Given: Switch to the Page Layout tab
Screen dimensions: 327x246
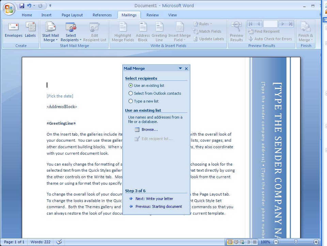Looking at the screenshot, I should pos(72,15).
